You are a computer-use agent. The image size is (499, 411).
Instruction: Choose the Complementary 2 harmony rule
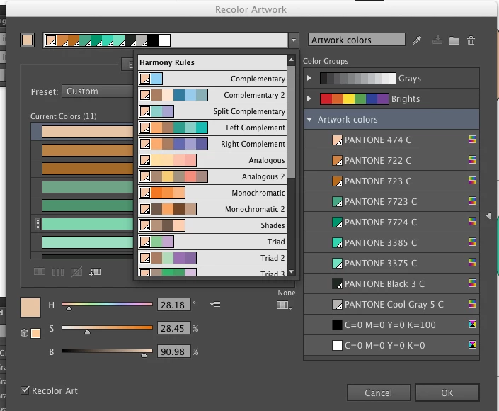click(212, 95)
